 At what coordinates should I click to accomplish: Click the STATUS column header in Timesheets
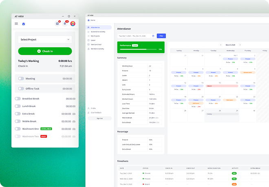146,168
